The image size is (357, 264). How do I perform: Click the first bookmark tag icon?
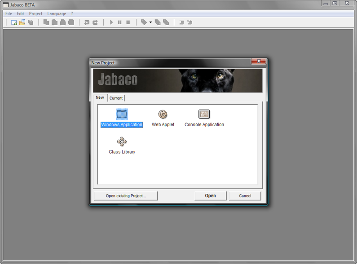coord(144,22)
